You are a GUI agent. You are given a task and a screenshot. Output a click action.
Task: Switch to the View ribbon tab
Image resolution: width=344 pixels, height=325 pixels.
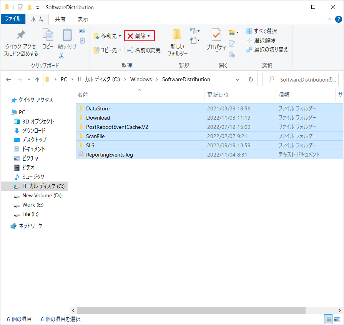pyautogui.click(x=83, y=19)
